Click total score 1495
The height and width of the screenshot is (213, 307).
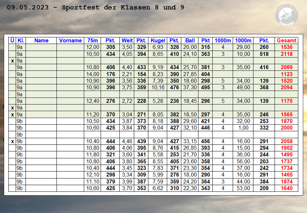(286, 154)
